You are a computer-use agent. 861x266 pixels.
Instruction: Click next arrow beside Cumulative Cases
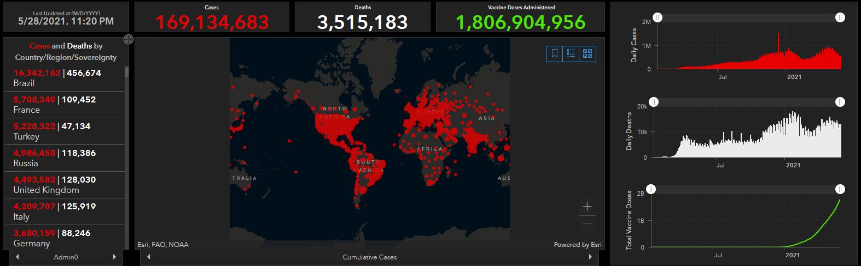(x=591, y=257)
